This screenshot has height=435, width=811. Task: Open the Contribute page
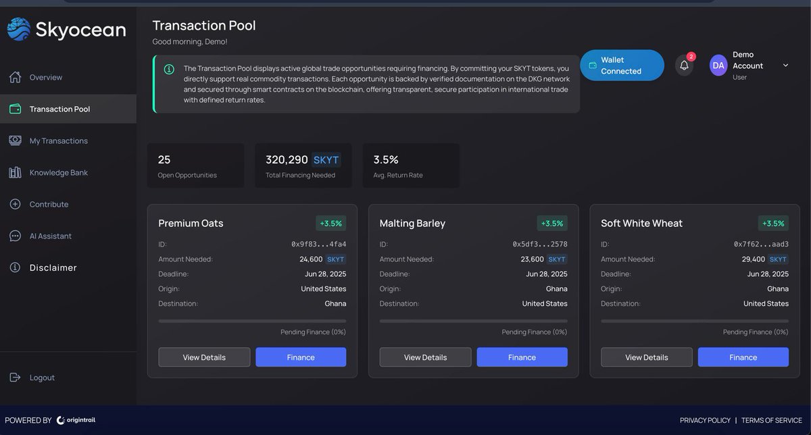coord(68,204)
